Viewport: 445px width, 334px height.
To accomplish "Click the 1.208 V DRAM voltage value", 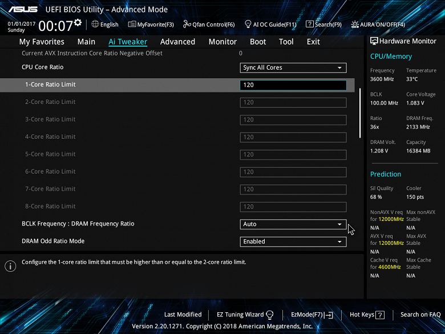I will coord(379,151).
